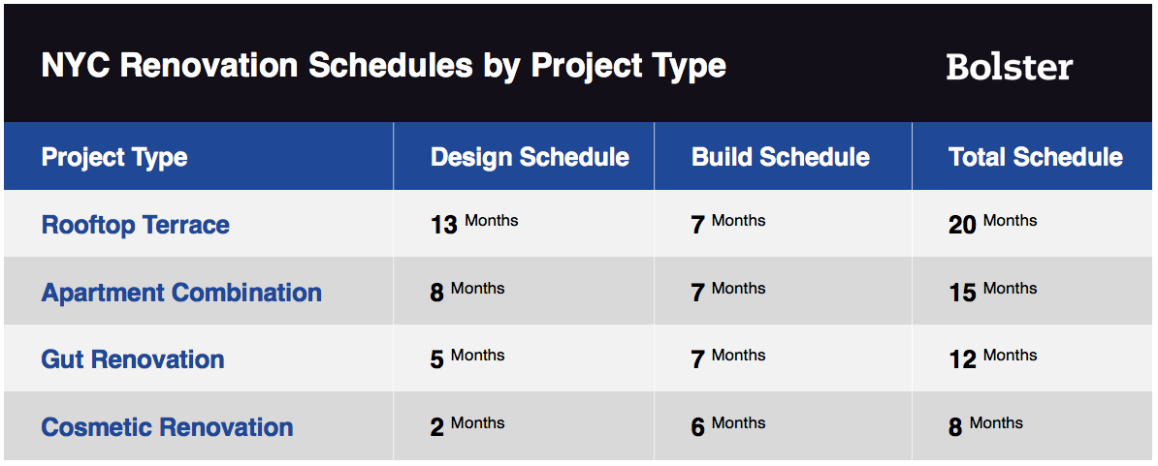Select Apartment Combination 8 Months design cell
The width and height of the screenshot is (1158, 466).
tap(524, 292)
